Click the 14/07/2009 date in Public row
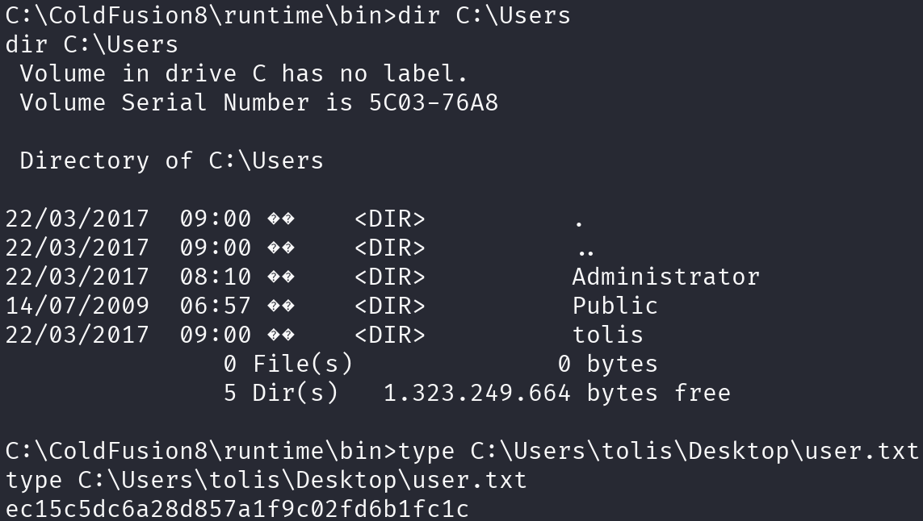The image size is (923, 521). (77, 305)
